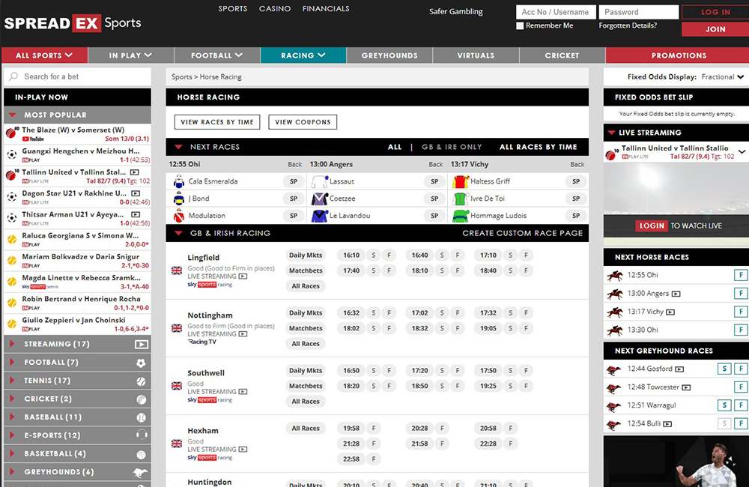Screen dimensions: 749x487
Task: Click Cala Esmeralda jockey silk icon
Action: [179, 181]
